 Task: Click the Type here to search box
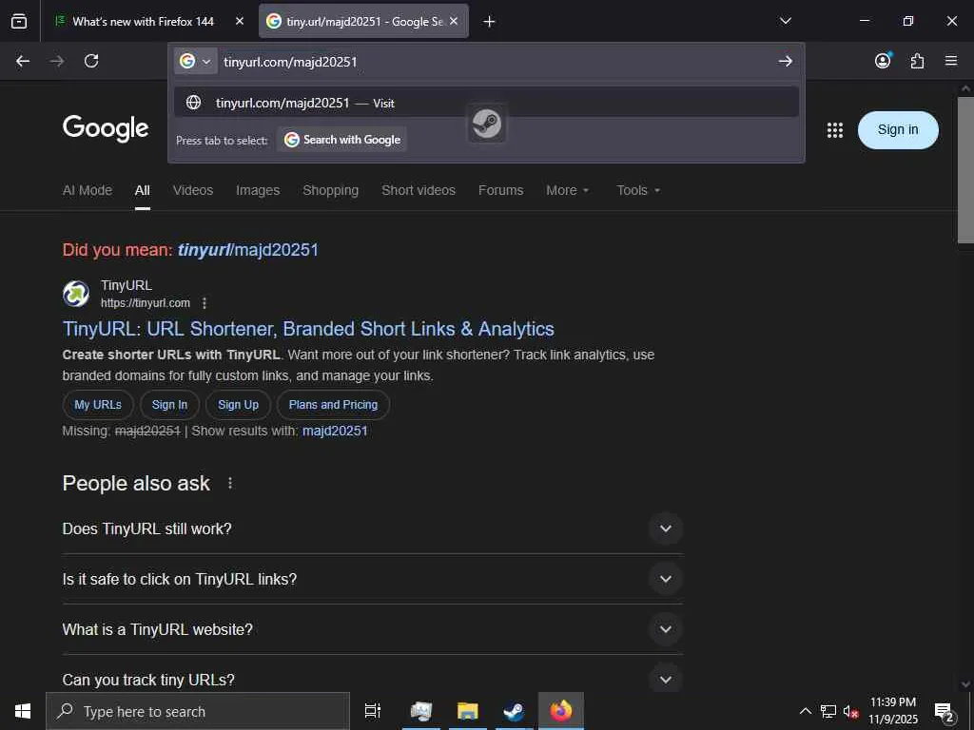[198, 711]
